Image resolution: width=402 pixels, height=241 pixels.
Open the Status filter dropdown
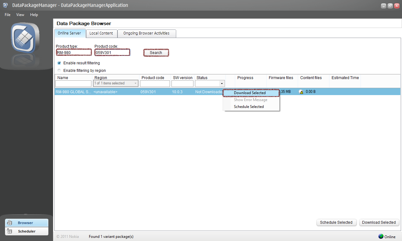[x=222, y=83]
